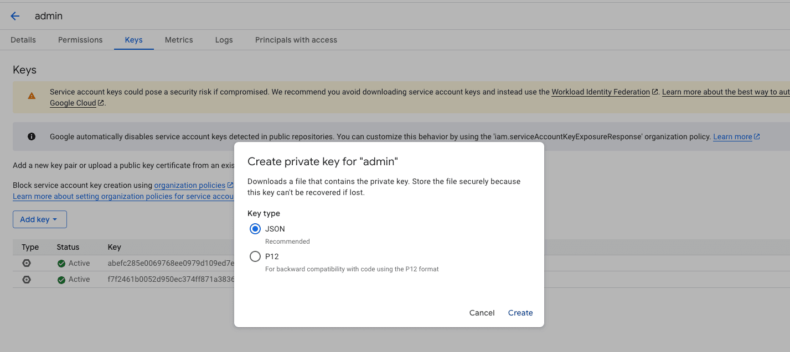Choose P12 for backward compatibility
The image size is (790, 352).
click(x=255, y=256)
